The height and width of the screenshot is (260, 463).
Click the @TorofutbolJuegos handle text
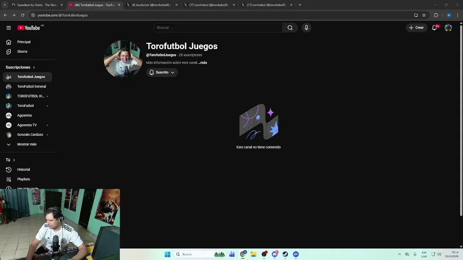click(x=161, y=55)
